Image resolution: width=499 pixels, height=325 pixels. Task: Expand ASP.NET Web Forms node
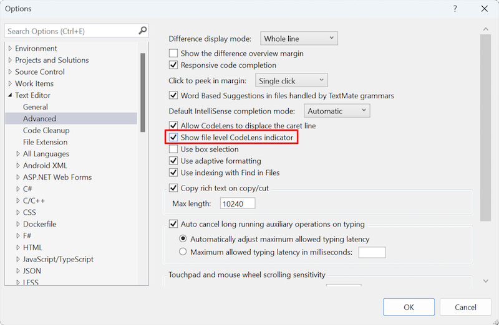[18, 177]
